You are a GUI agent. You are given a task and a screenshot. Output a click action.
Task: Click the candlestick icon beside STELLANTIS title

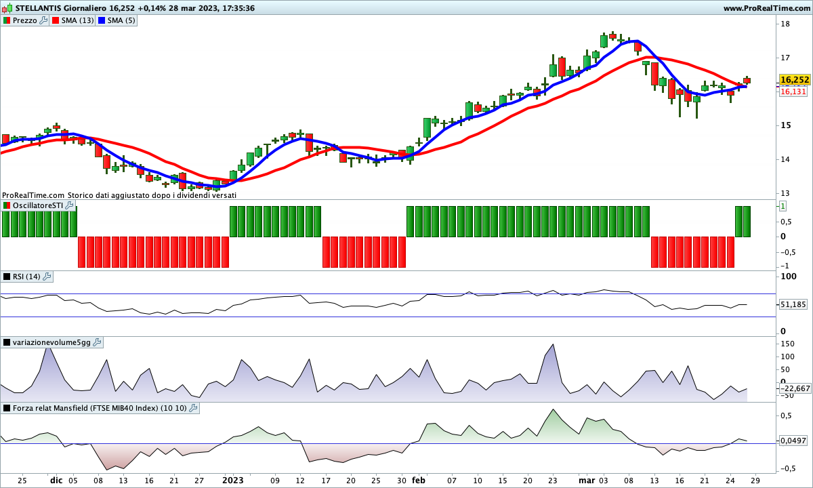[7, 8]
